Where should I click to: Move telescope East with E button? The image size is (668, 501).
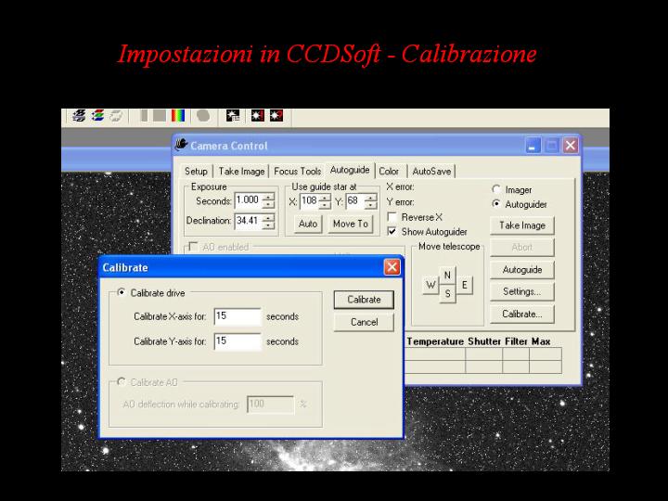pos(465,285)
